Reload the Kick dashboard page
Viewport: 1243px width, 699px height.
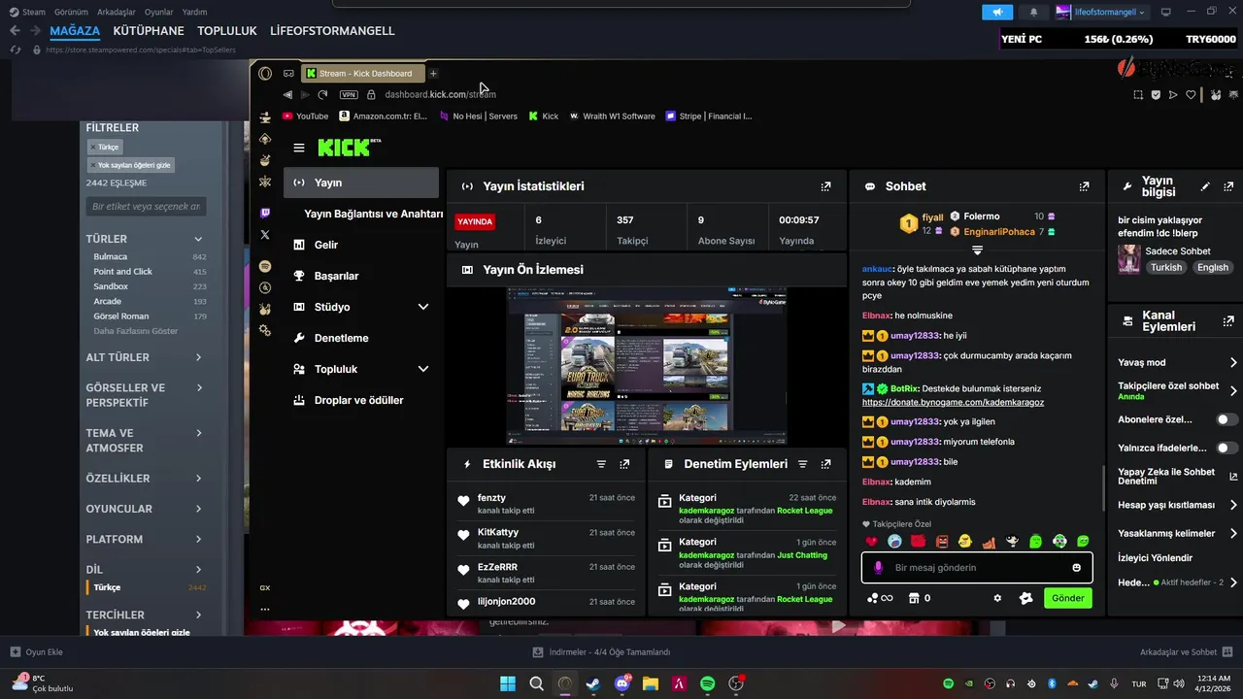coord(322,94)
